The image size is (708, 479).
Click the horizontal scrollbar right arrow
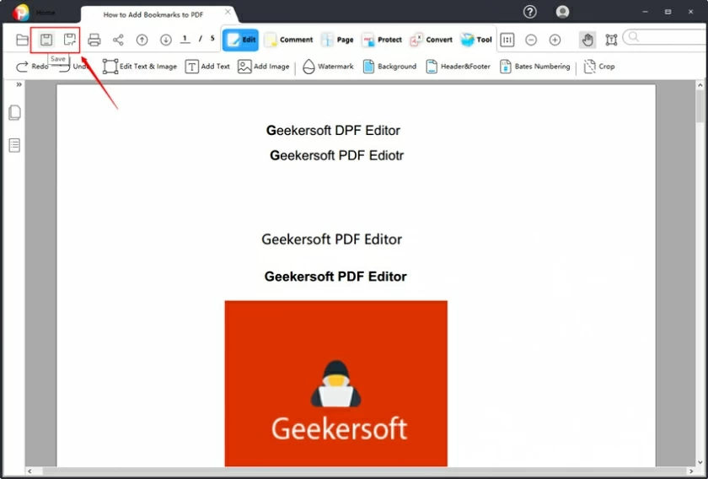click(x=691, y=471)
